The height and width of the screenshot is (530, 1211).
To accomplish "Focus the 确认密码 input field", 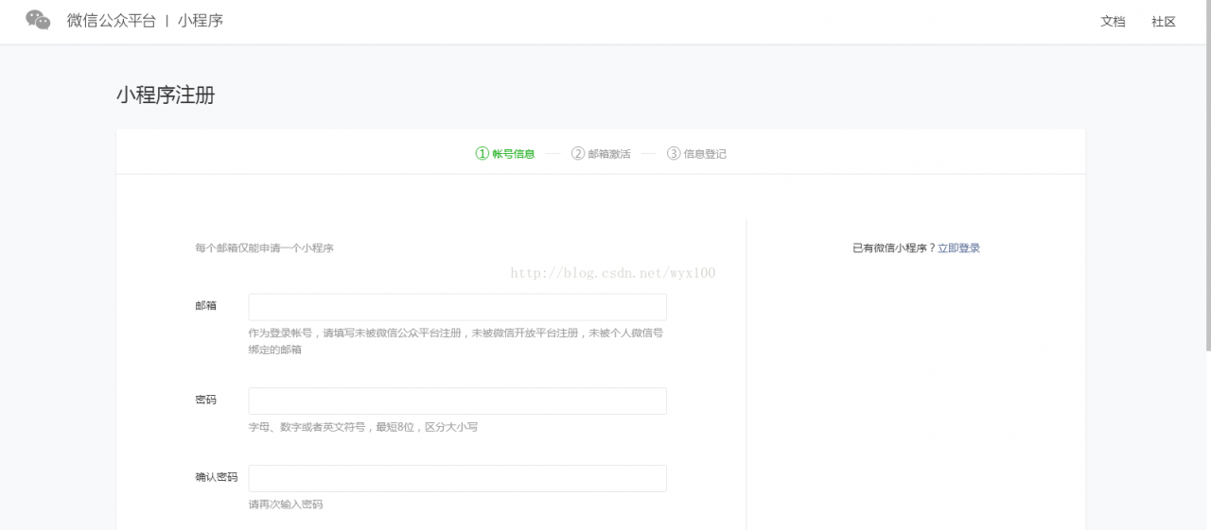I will point(458,478).
